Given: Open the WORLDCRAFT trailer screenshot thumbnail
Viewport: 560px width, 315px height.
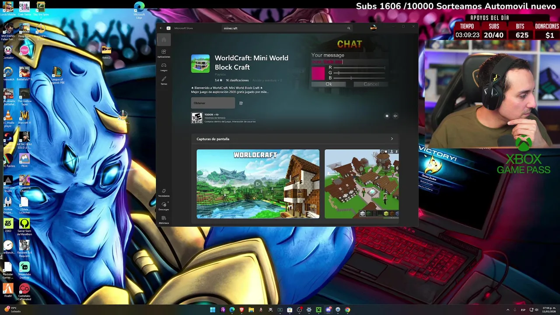Looking at the screenshot, I should 258,184.
